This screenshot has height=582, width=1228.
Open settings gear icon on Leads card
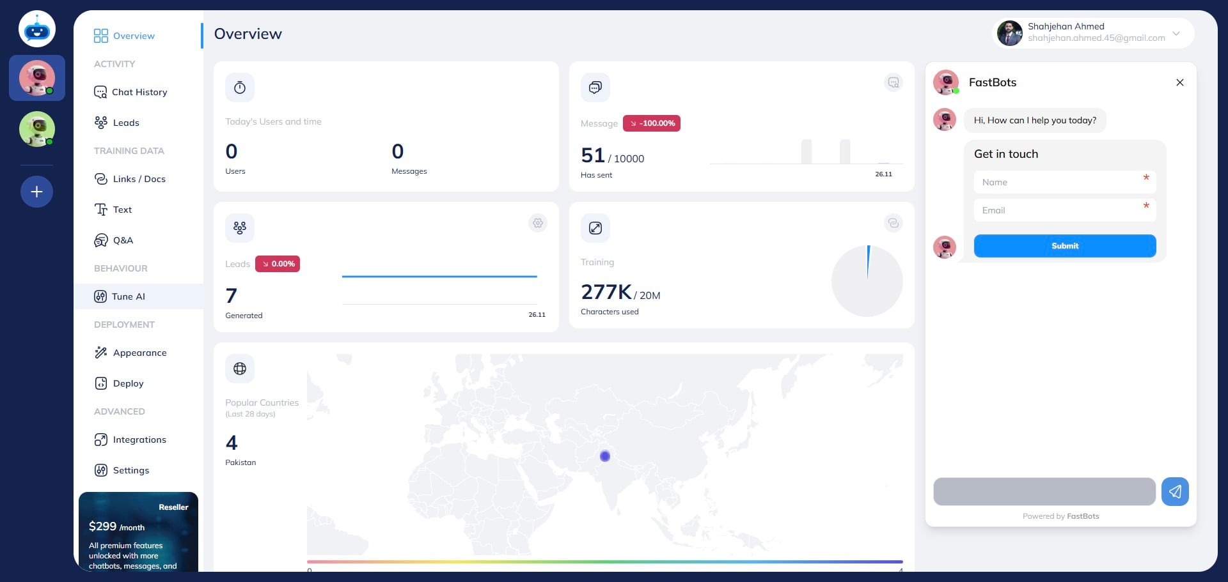(538, 223)
